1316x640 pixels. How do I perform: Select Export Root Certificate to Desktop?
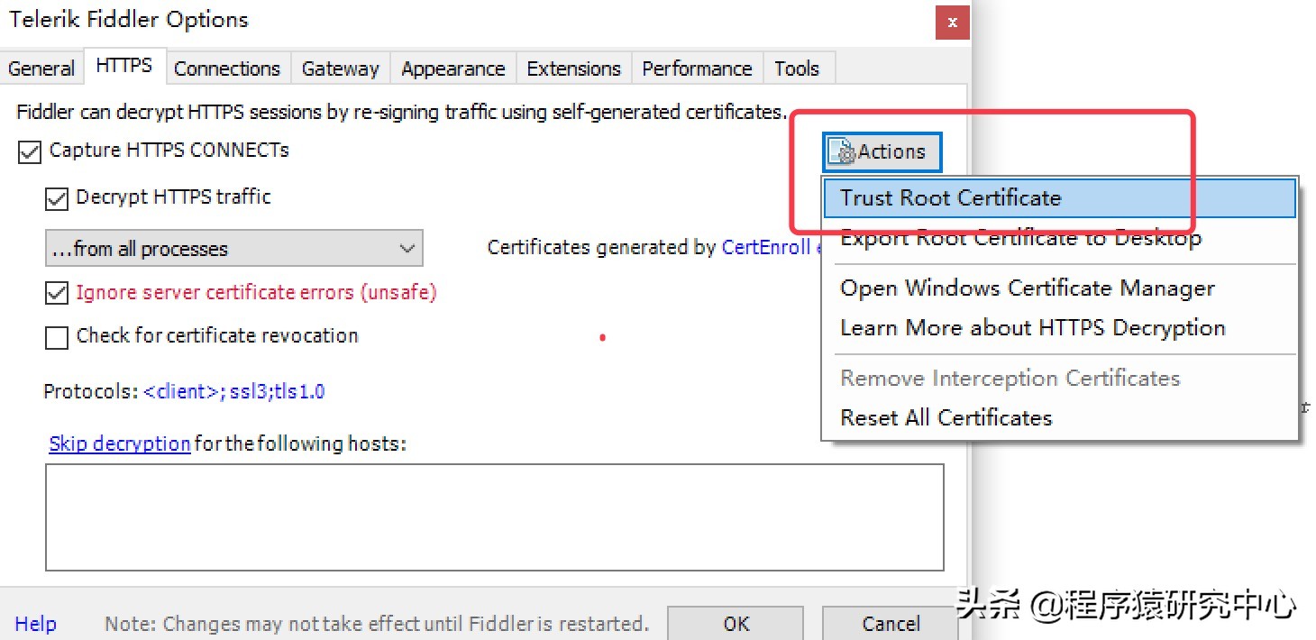point(1059,238)
